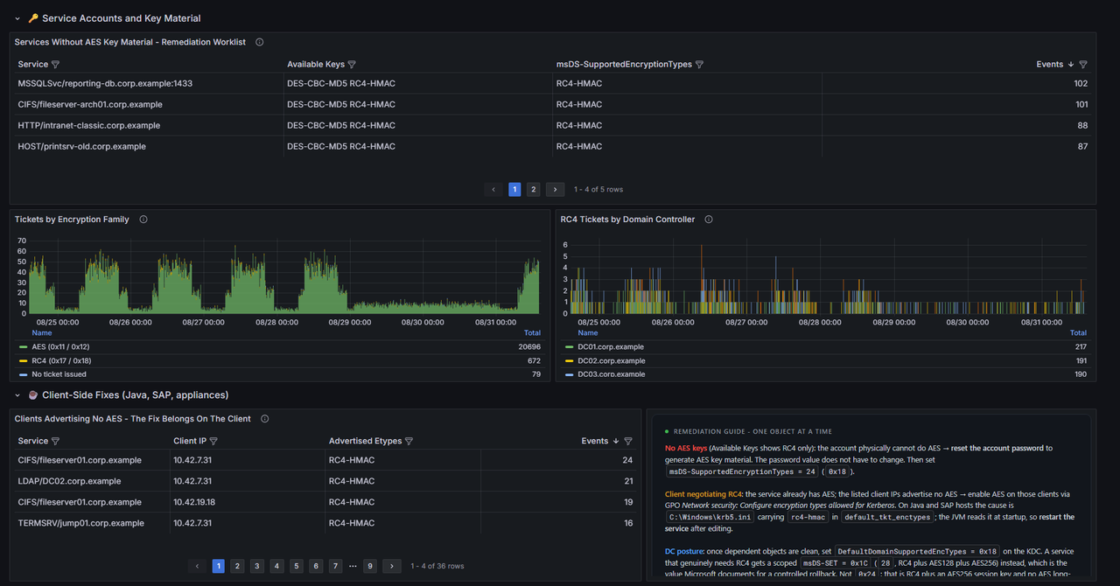
Task: Select page 3 of the Clients Advertising No AES table
Action: 257,566
